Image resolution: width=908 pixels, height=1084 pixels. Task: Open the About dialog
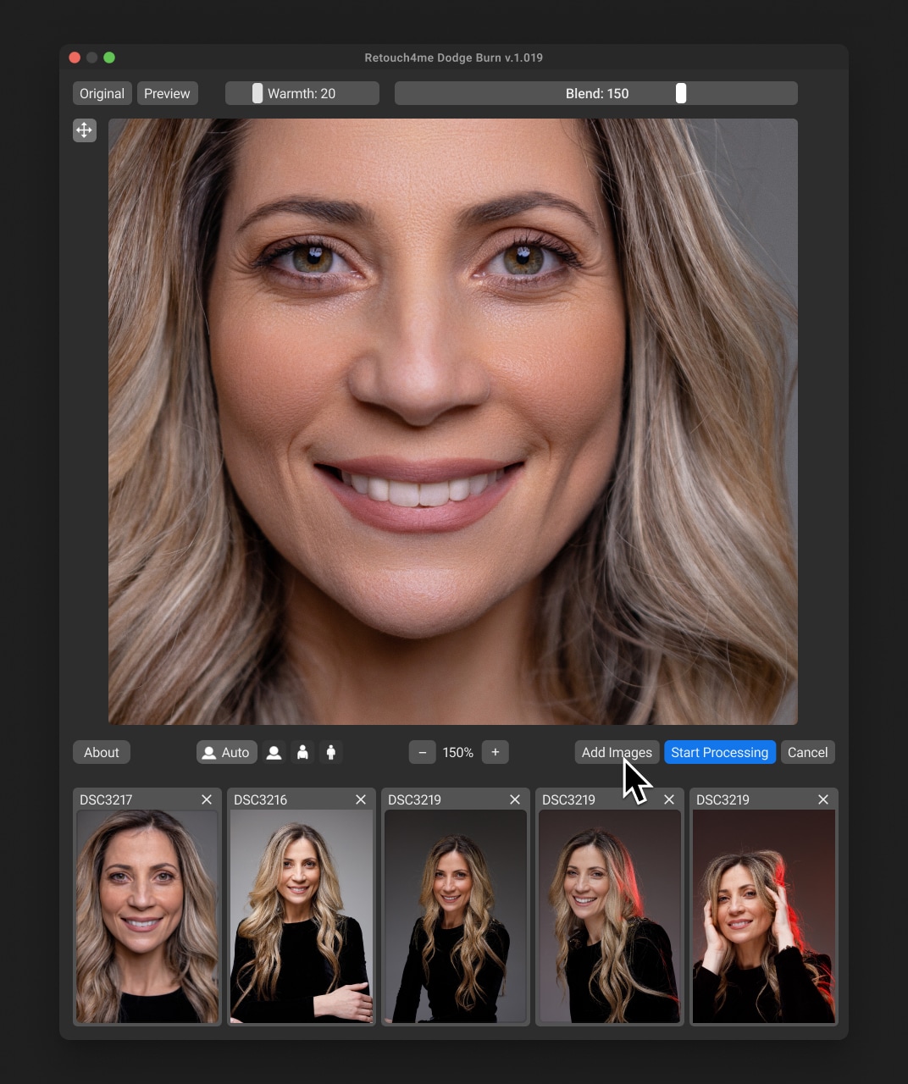(x=102, y=752)
